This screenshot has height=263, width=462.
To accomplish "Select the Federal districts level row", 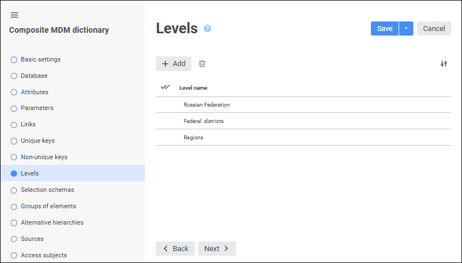I will [203, 121].
